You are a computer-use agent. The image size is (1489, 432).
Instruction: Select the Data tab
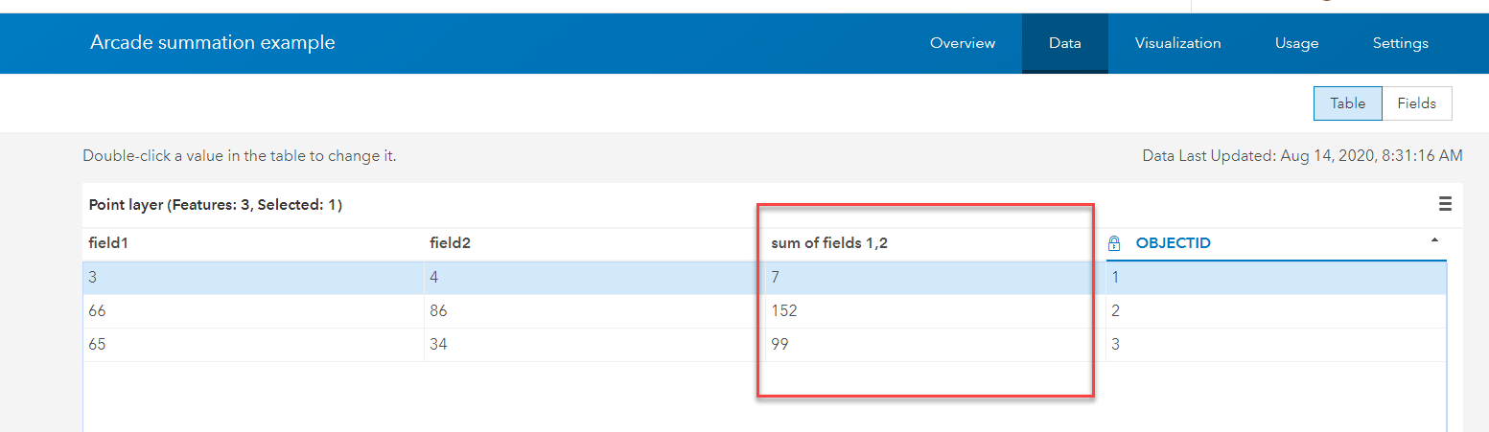coord(1064,43)
